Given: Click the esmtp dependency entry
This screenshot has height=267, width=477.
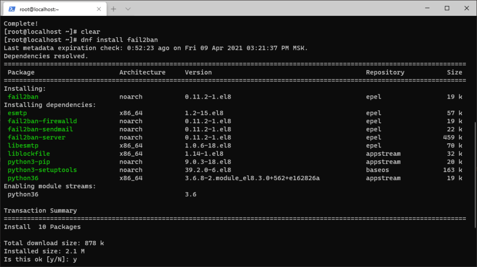Looking at the screenshot, I should [17, 113].
